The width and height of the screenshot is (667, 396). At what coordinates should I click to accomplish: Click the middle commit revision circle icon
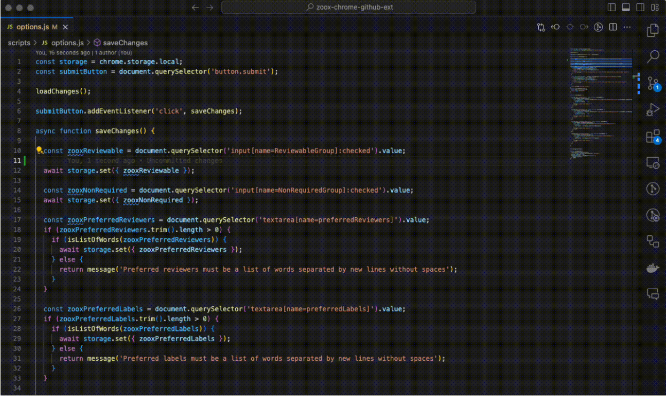tap(570, 27)
